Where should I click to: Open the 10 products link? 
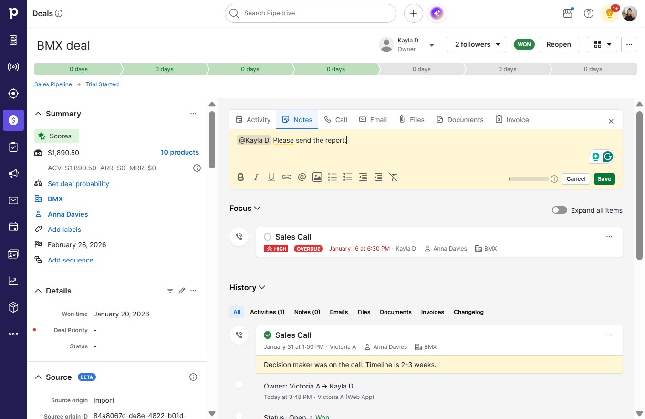(x=180, y=152)
